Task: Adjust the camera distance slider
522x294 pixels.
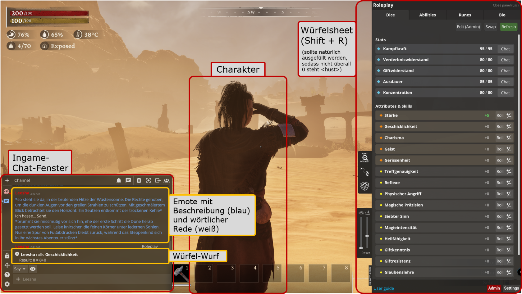Action: [361, 233]
